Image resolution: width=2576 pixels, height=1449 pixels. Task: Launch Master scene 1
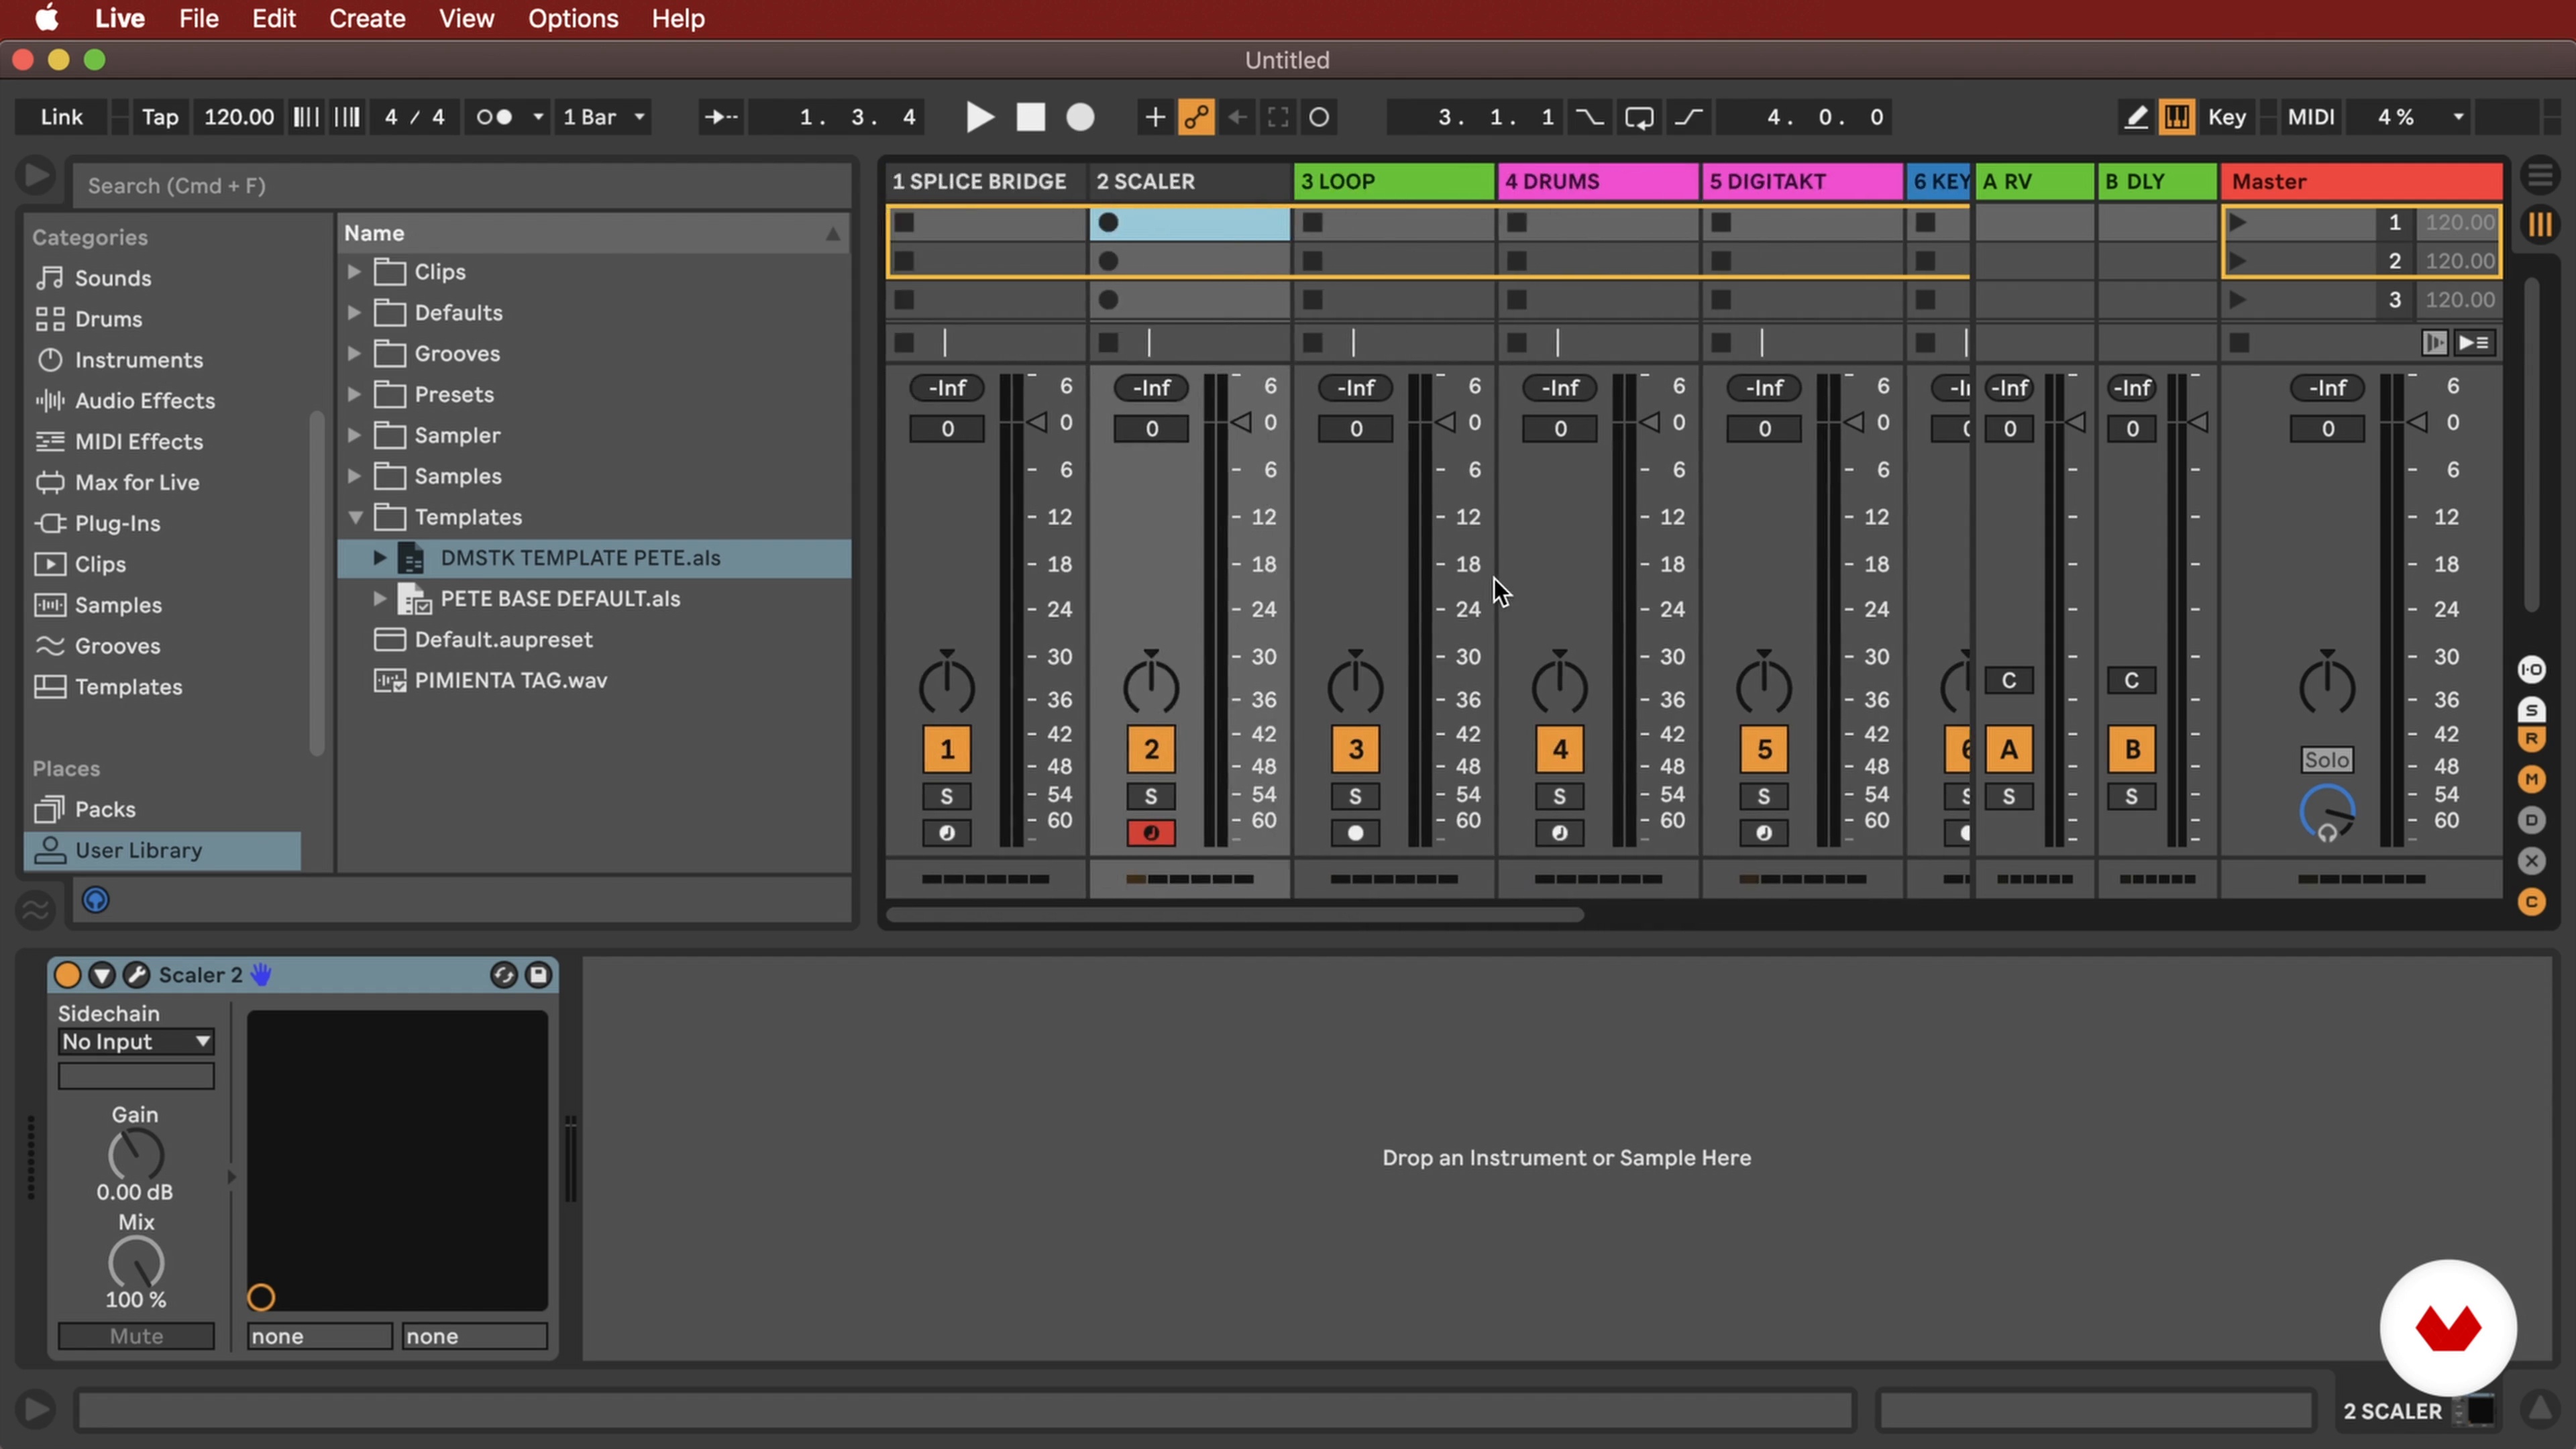pyautogui.click(x=2238, y=222)
